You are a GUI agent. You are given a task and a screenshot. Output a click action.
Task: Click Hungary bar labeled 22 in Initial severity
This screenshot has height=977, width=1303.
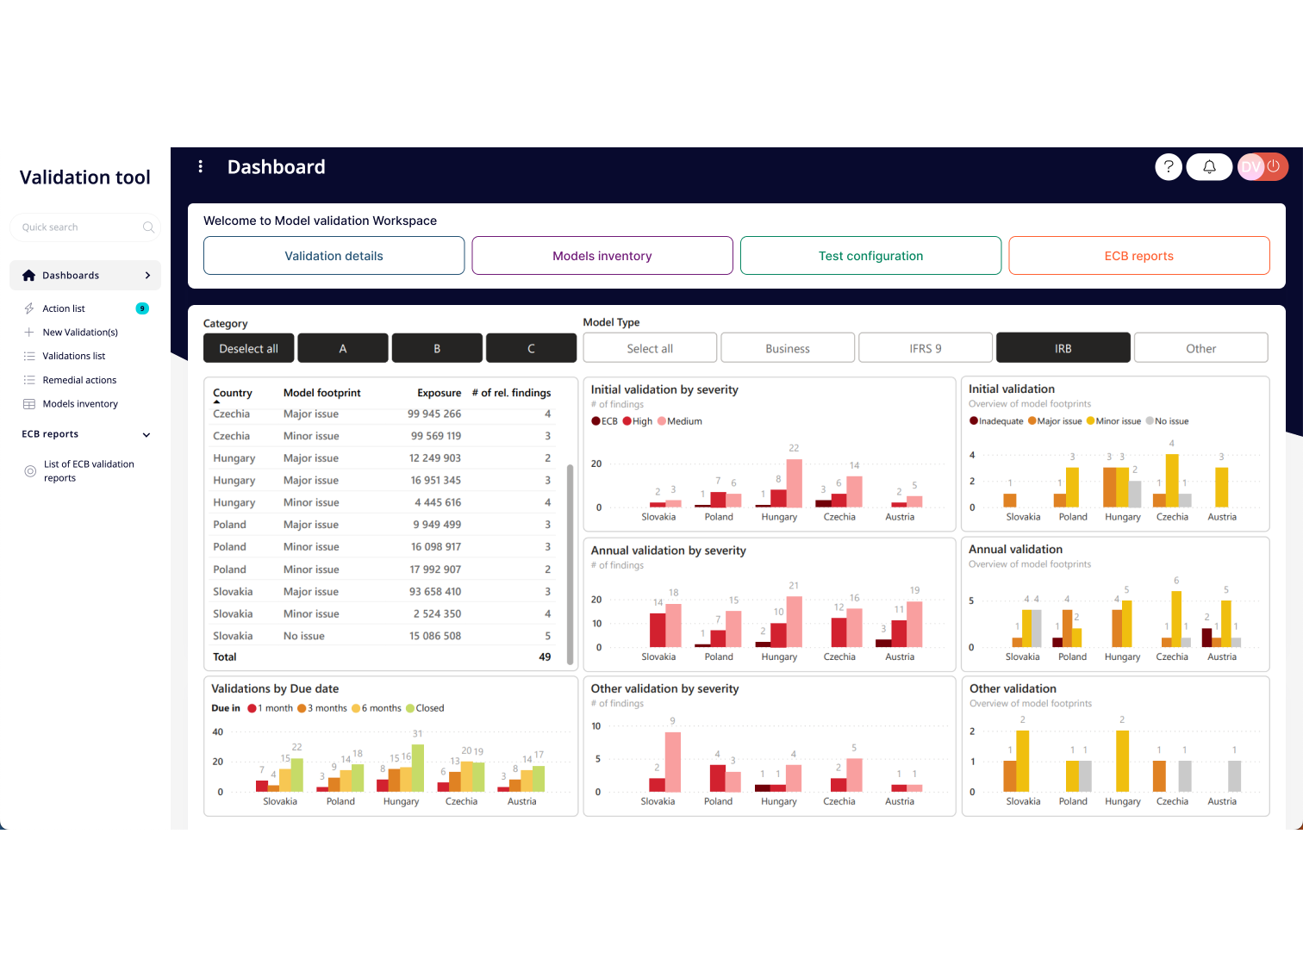(794, 483)
